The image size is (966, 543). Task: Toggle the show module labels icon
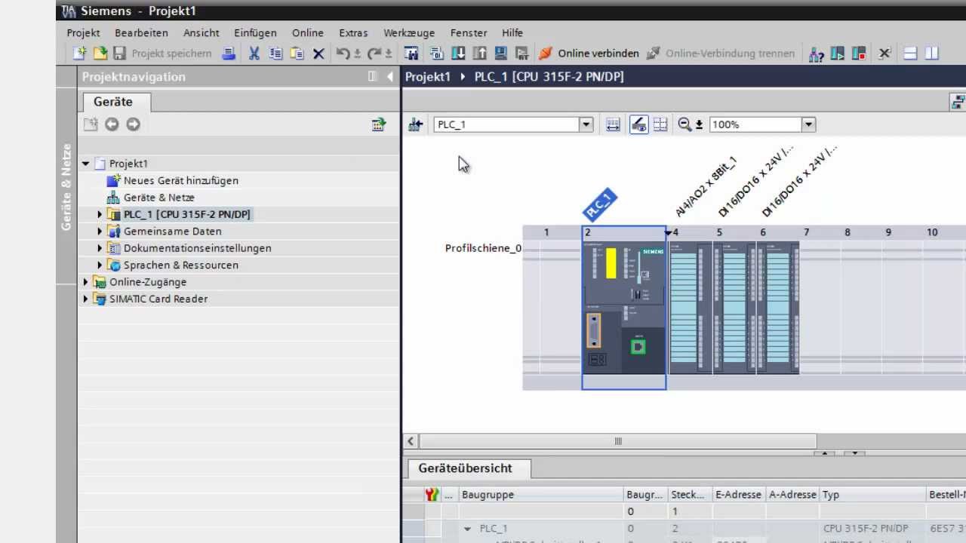(x=638, y=124)
